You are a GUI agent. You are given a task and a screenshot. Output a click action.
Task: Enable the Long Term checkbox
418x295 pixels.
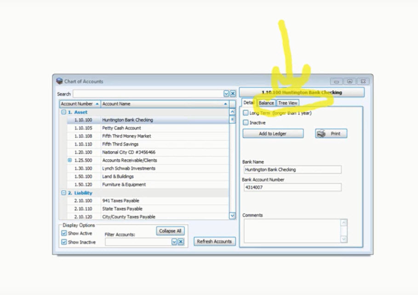click(246, 112)
